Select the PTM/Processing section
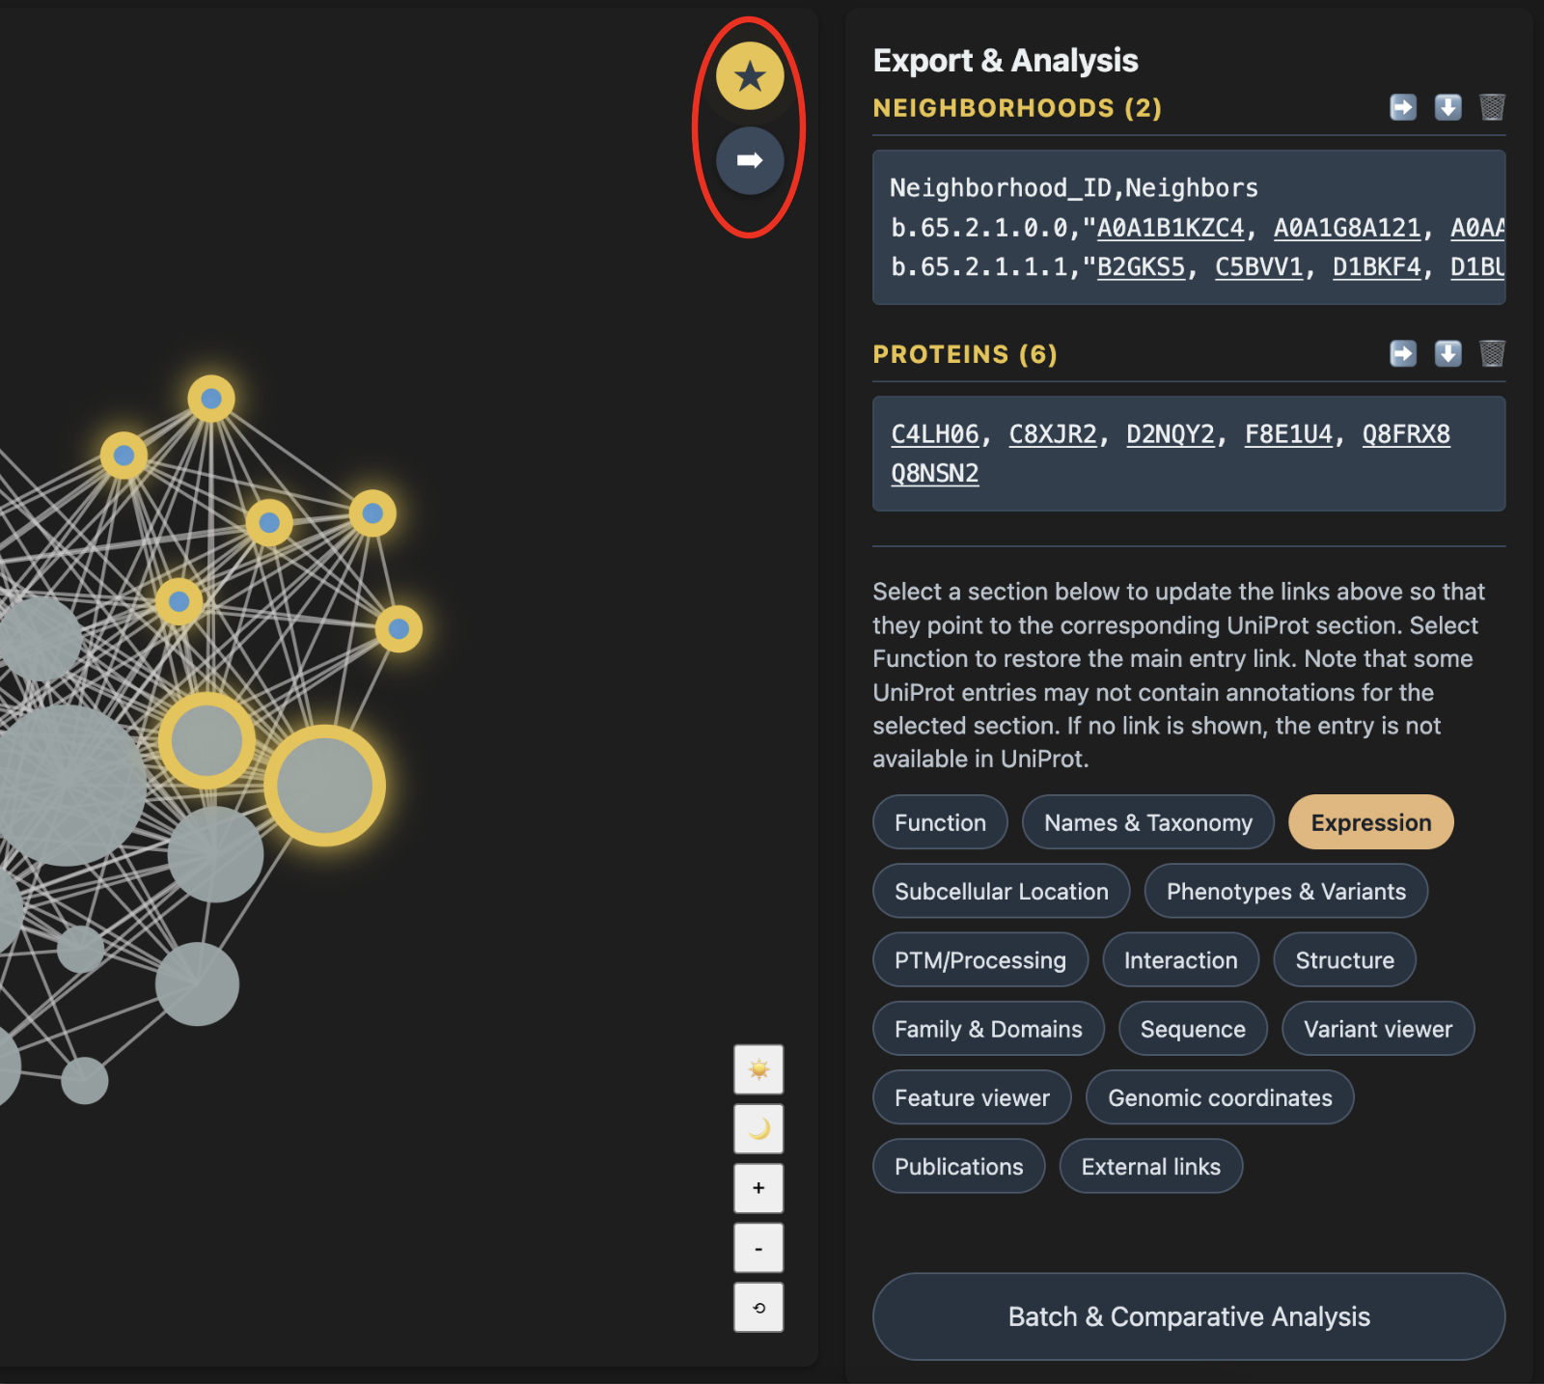 980,960
